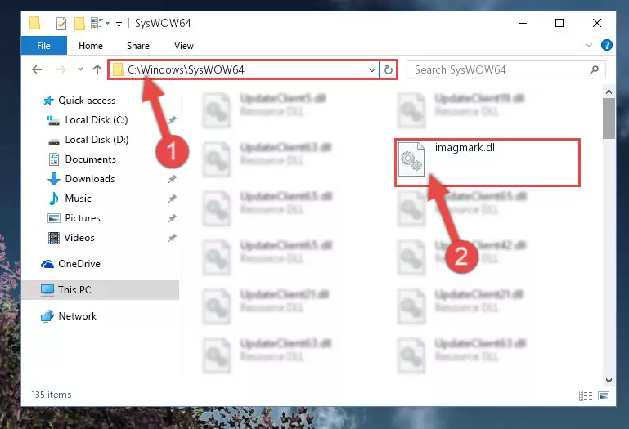Click the New folder quick access icon
The image size is (629, 429).
(79, 24)
